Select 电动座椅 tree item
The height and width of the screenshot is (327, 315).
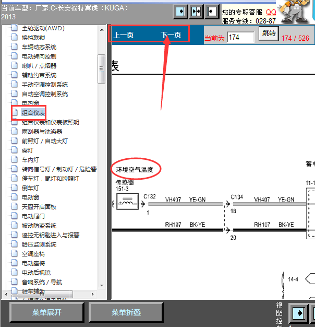click(x=33, y=263)
